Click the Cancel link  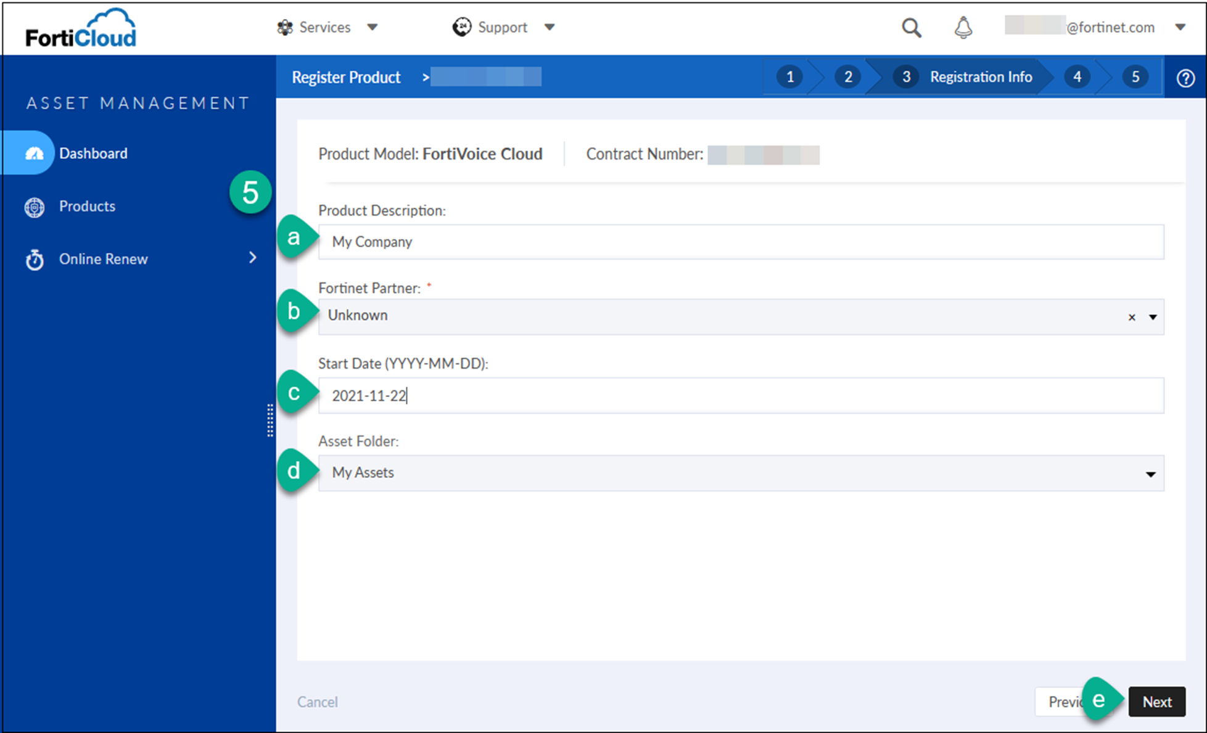(317, 702)
